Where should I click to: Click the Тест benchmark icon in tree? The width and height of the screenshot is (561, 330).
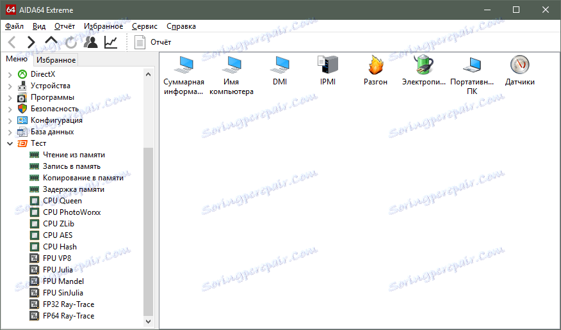coord(22,143)
